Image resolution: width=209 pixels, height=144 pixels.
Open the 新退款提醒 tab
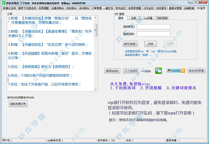(x=134, y=8)
